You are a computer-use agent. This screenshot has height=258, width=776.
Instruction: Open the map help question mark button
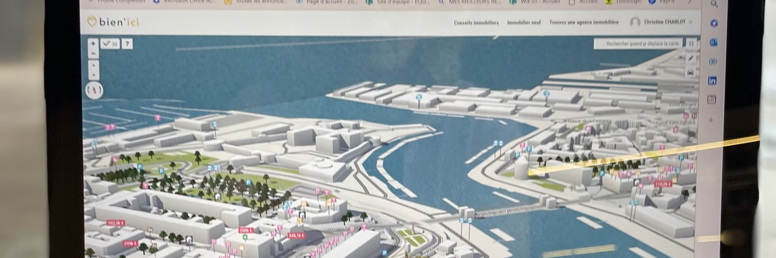127,44
